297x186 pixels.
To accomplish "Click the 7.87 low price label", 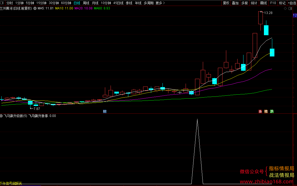I will [37, 109].
